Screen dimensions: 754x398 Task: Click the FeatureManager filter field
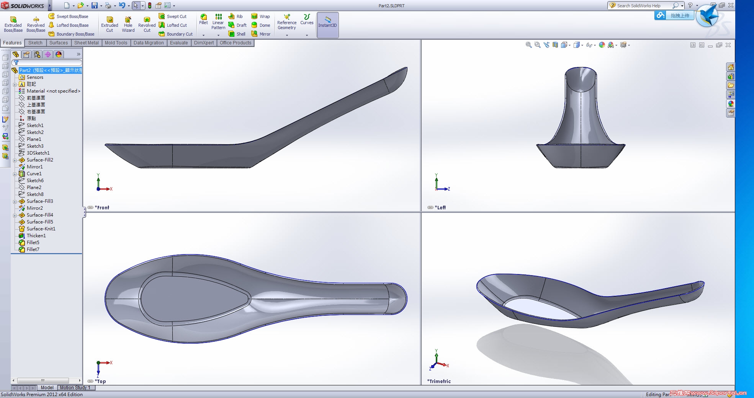(x=47, y=62)
